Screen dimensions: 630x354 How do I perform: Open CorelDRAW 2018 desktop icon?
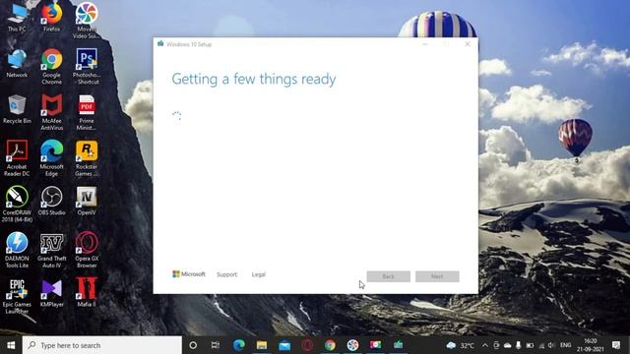17,204
